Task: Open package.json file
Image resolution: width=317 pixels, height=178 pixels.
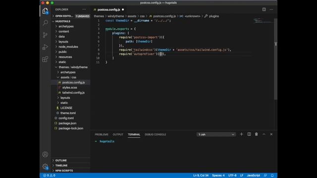Action: (x=67, y=123)
